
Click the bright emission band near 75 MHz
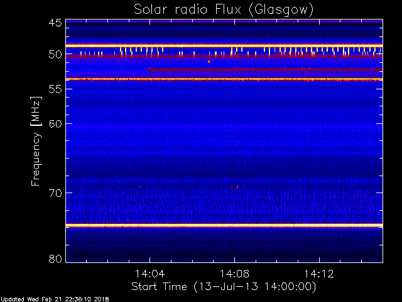[x=224, y=225]
